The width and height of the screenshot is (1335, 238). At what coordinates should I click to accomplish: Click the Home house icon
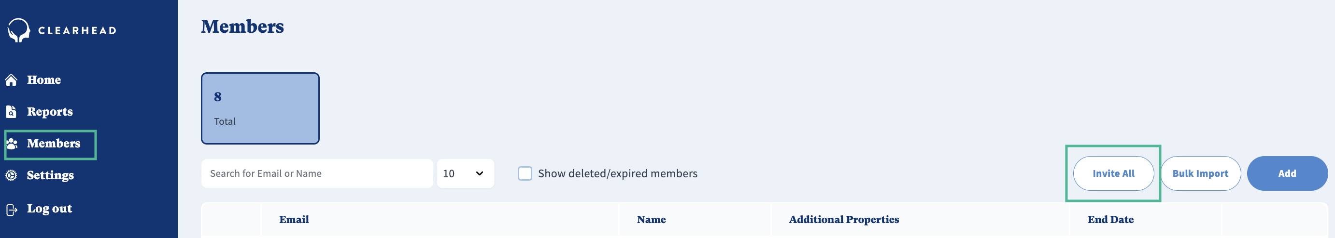click(12, 79)
